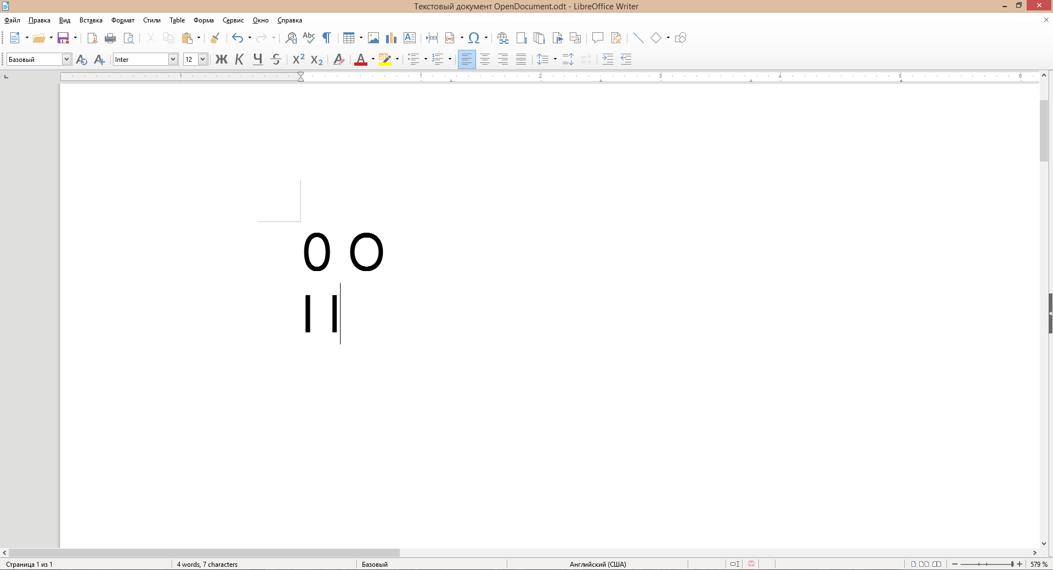
Task: Increase paragraph indent
Action: click(x=608, y=59)
